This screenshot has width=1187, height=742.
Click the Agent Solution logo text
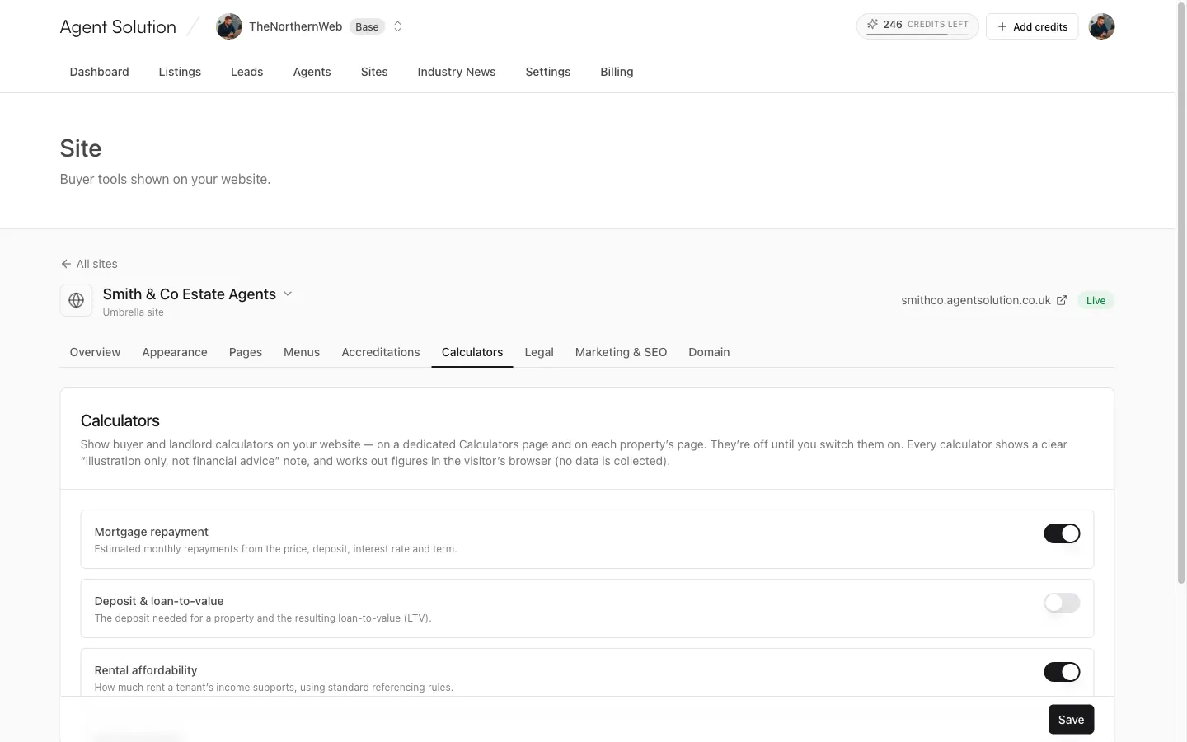coord(118,26)
